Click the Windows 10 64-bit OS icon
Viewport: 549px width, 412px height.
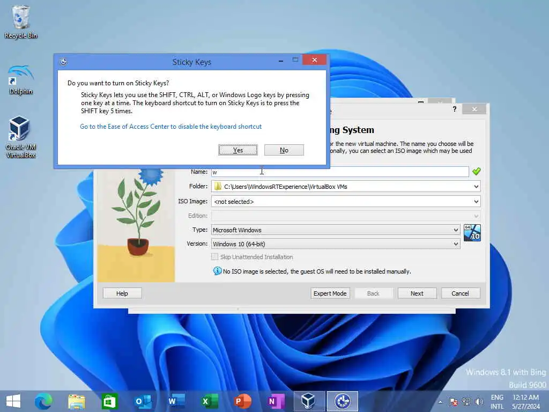[472, 233]
